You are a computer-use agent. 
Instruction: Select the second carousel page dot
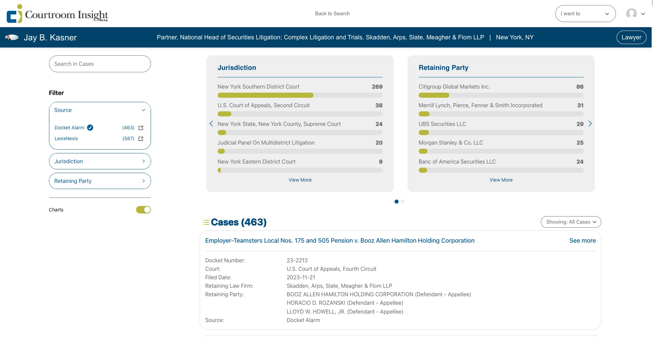click(x=403, y=202)
